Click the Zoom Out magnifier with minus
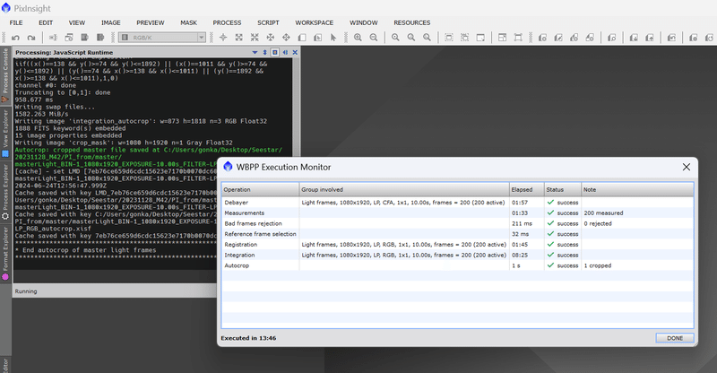The image size is (717, 373). coord(374,38)
